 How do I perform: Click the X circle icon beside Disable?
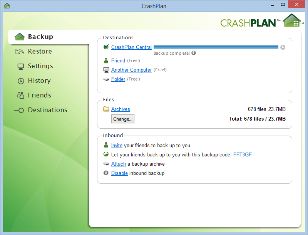[x=106, y=173]
